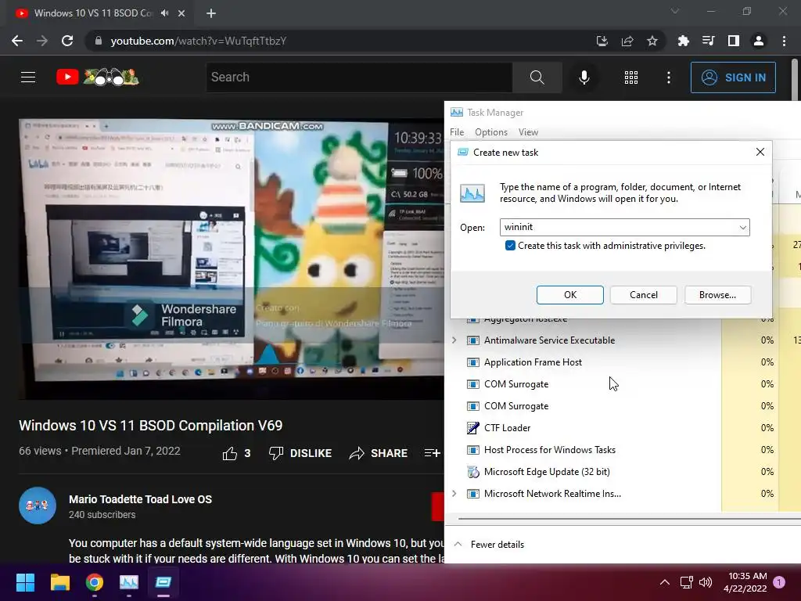Show hidden system tray icons
Screen dimensions: 801x601
665,582
